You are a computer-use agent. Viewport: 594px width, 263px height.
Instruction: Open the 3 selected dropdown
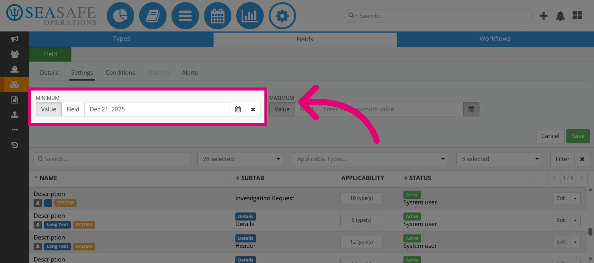pyautogui.click(x=499, y=159)
